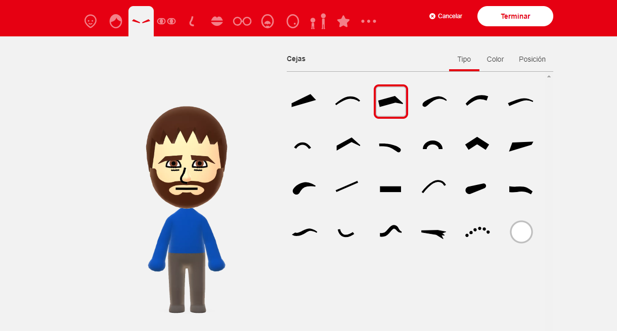The width and height of the screenshot is (617, 331).
Task: Click the Terminar button
Action: coord(515,16)
